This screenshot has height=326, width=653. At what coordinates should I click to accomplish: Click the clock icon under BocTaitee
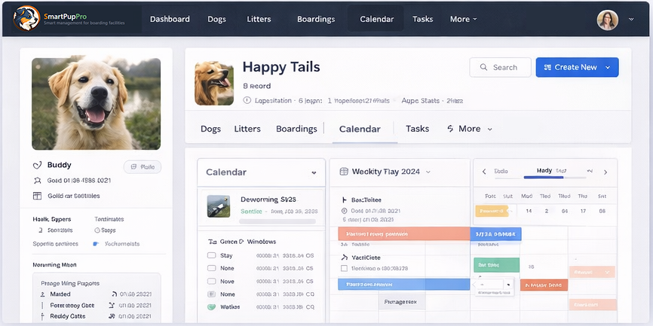click(x=344, y=211)
